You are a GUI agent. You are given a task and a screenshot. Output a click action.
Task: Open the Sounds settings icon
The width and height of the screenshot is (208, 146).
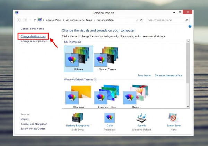pos(141,117)
